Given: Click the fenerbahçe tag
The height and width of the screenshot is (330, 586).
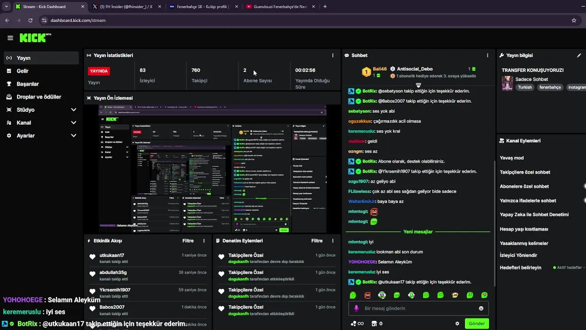Looking at the screenshot, I should point(550,87).
